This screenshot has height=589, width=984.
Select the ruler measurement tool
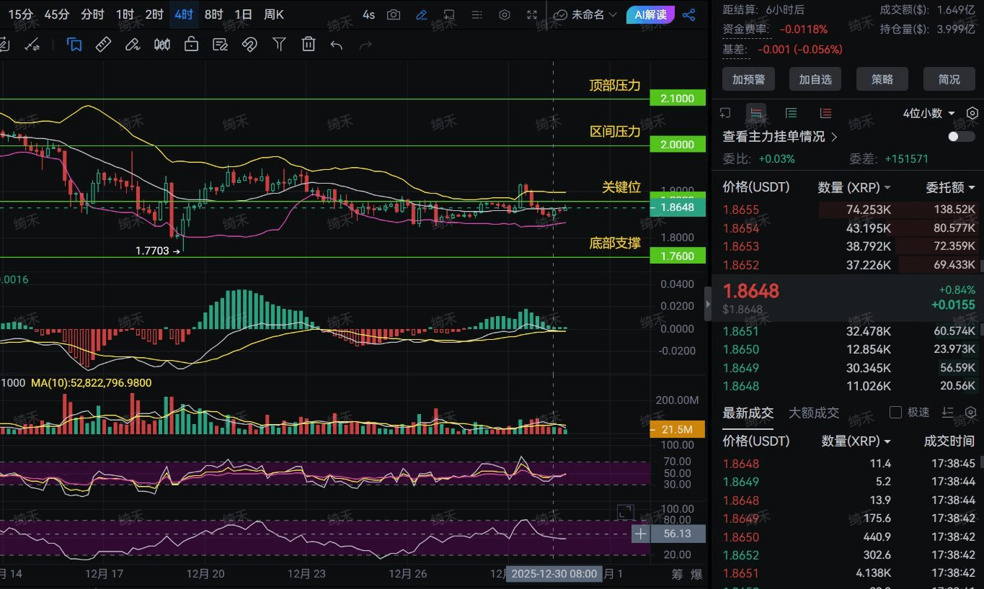[103, 45]
